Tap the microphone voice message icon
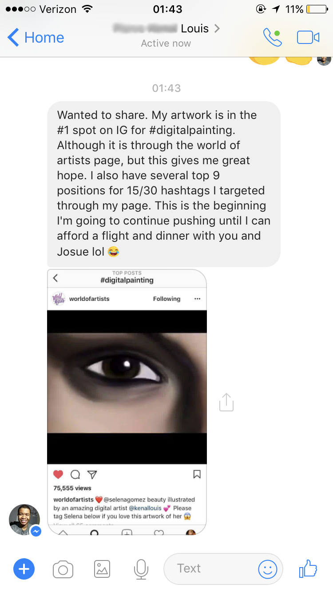333x592 pixels. (141, 569)
